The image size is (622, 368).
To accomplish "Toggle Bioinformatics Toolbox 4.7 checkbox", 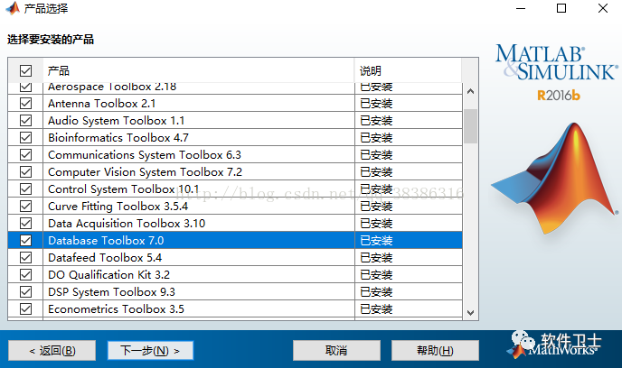I will [26, 138].
